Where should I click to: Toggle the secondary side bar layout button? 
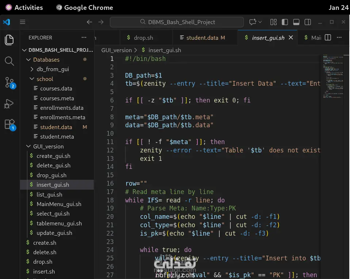click(308, 22)
